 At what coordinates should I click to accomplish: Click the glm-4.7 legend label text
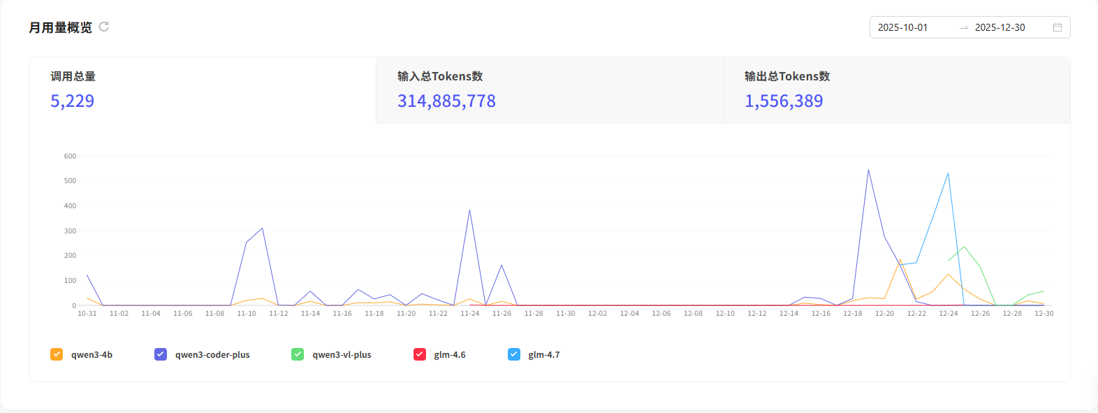coord(544,355)
